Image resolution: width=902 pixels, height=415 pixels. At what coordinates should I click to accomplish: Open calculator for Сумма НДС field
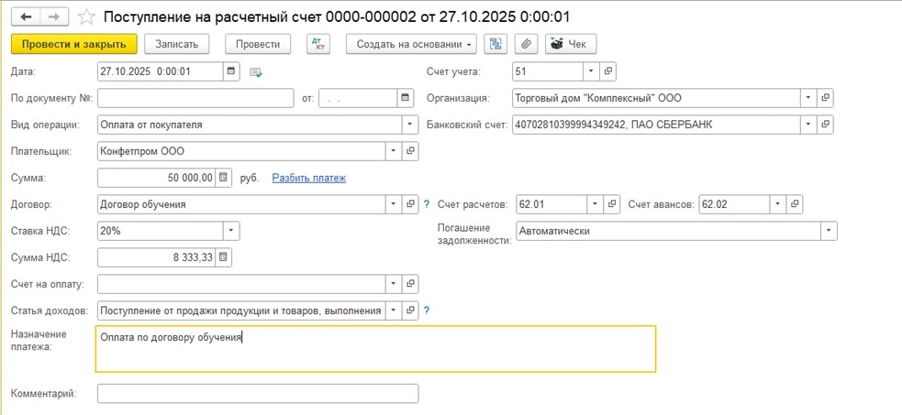point(224,257)
